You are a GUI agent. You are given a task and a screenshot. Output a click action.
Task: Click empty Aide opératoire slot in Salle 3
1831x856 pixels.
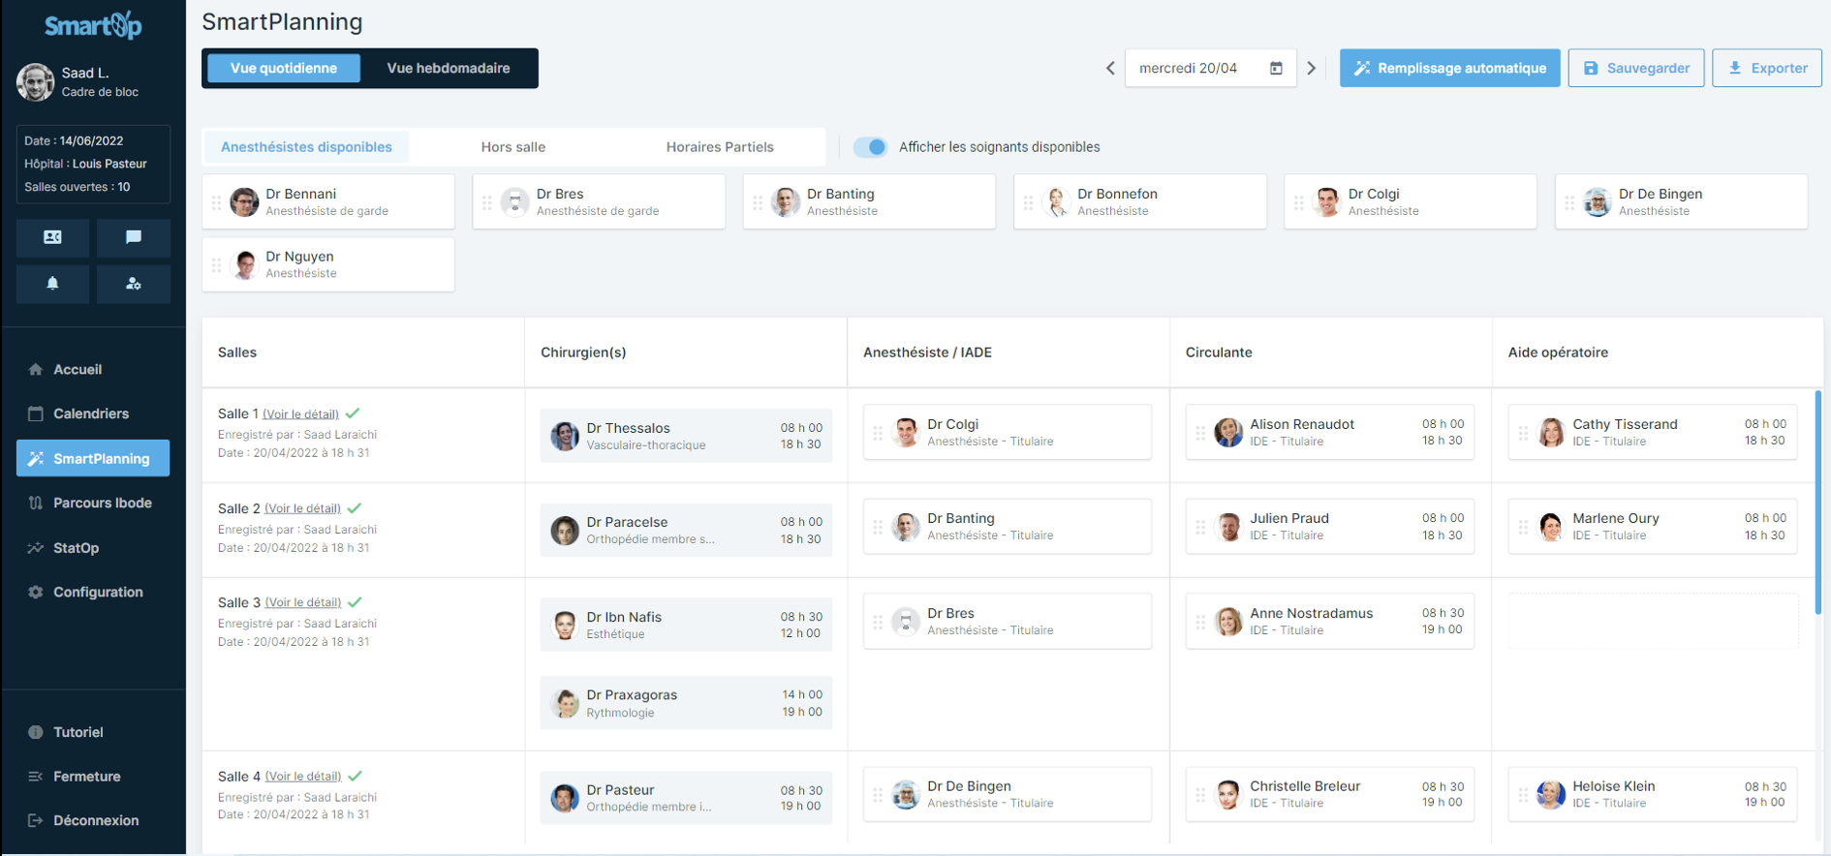[1653, 621]
